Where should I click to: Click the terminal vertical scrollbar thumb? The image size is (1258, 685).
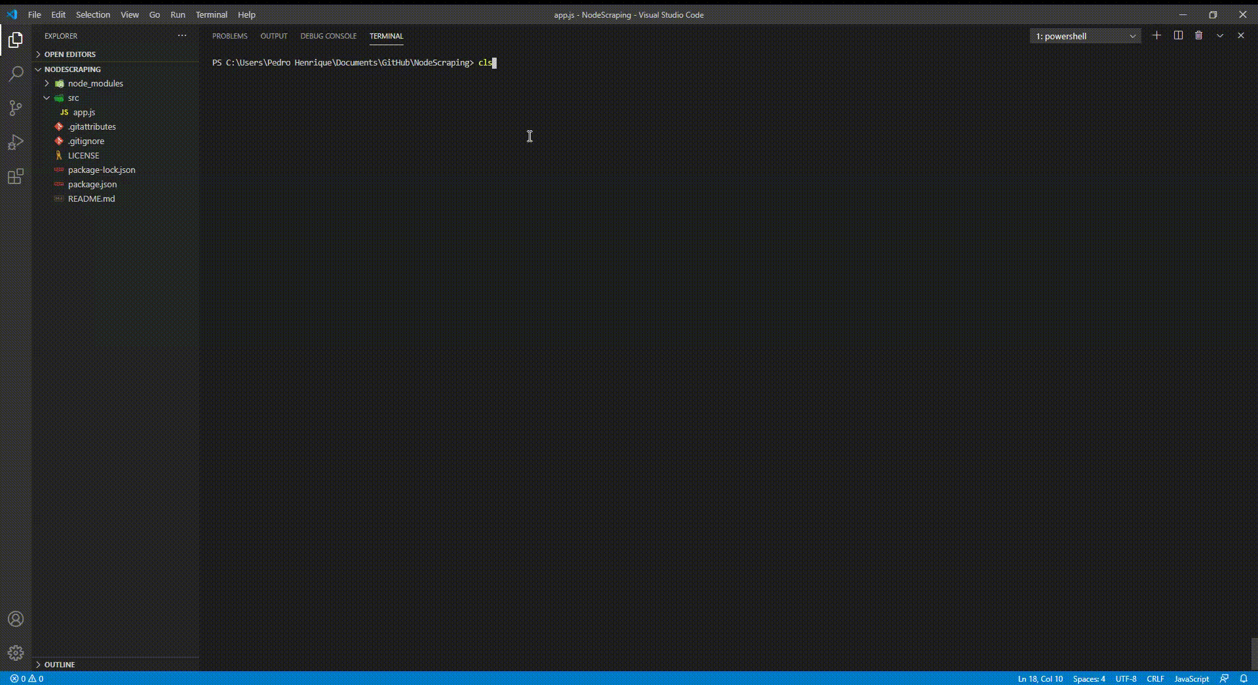[x=1254, y=654]
